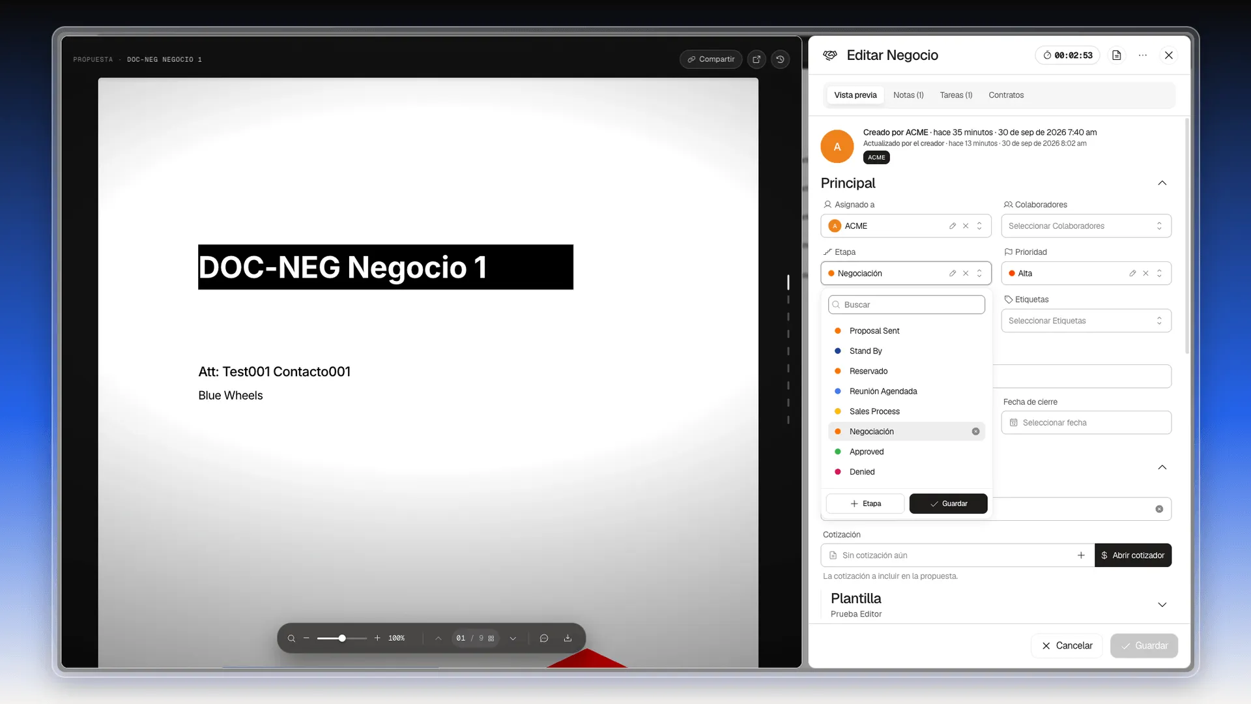Clear the ACME assignee with X icon

966,226
